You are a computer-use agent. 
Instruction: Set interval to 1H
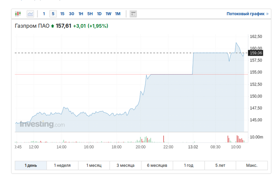tap(80, 14)
